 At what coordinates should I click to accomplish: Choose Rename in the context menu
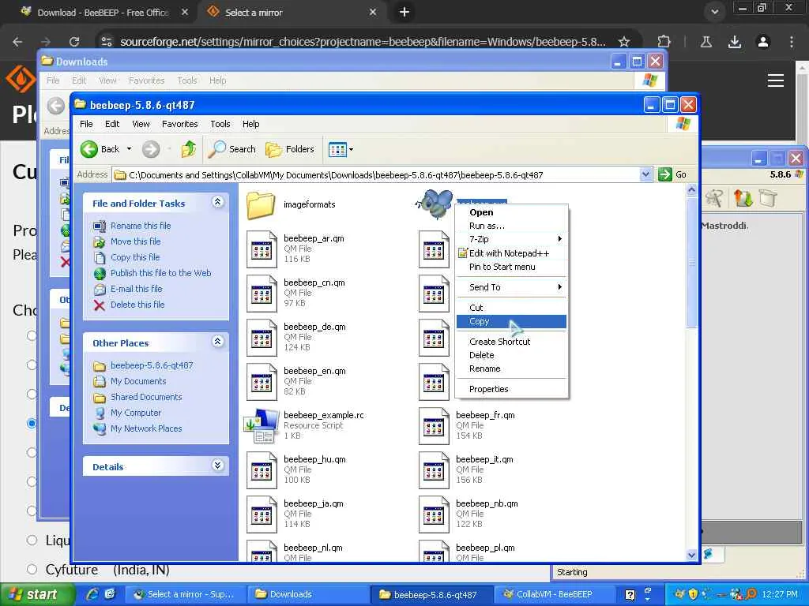tap(511, 368)
